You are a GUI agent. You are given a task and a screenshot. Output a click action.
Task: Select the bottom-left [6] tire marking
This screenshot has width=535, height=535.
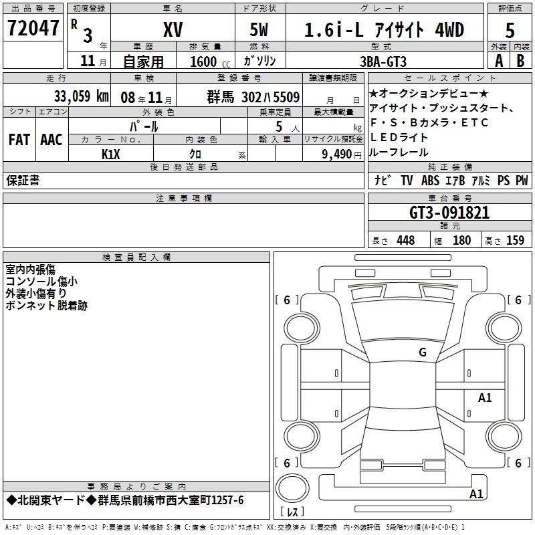pyautogui.click(x=288, y=463)
